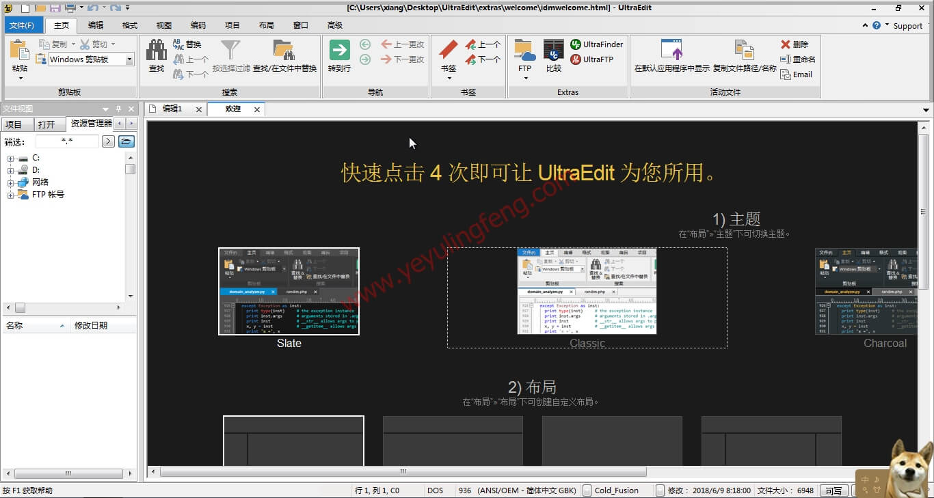Click the FTP cloud folder icon

pos(524,50)
